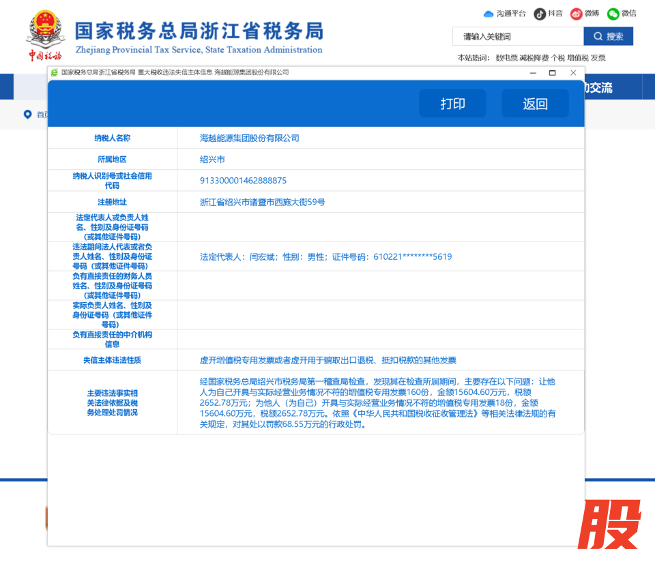655x562 pixels.
Task: Click the 返回 (Return) button
Action: click(535, 104)
